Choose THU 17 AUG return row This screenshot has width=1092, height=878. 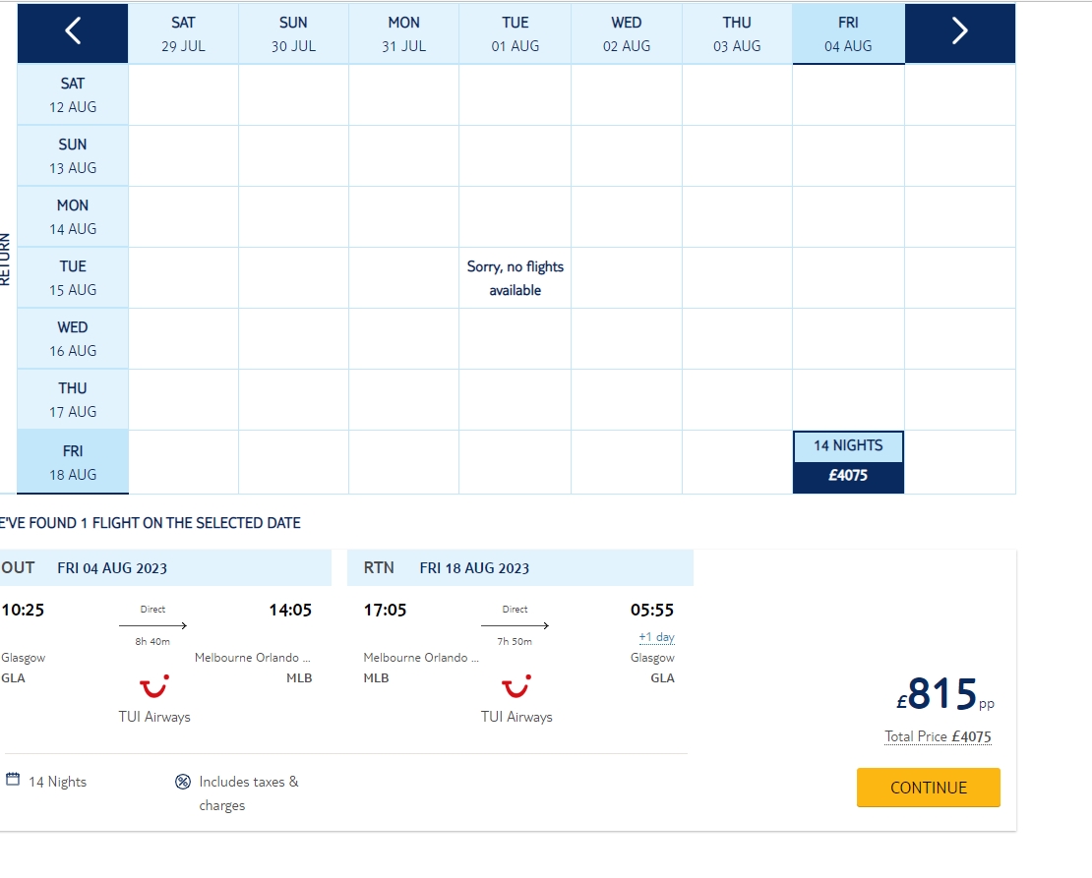tap(73, 399)
